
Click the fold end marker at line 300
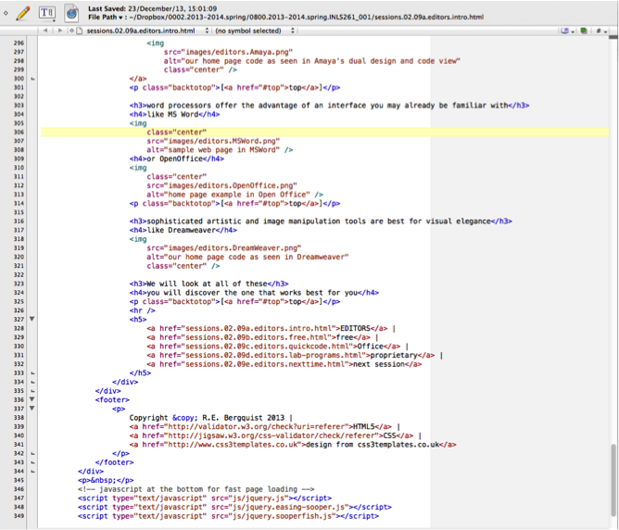(x=33, y=79)
